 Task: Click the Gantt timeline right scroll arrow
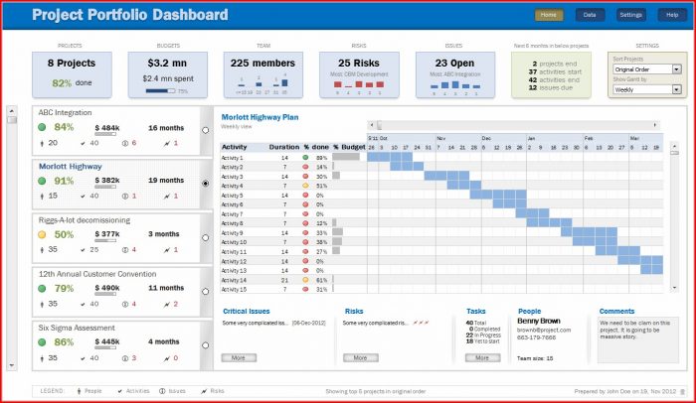click(x=655, y=125)
